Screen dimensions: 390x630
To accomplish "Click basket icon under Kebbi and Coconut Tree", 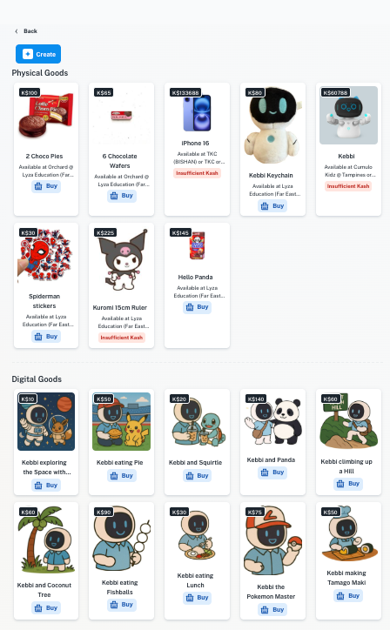I will tap(38, 608).
